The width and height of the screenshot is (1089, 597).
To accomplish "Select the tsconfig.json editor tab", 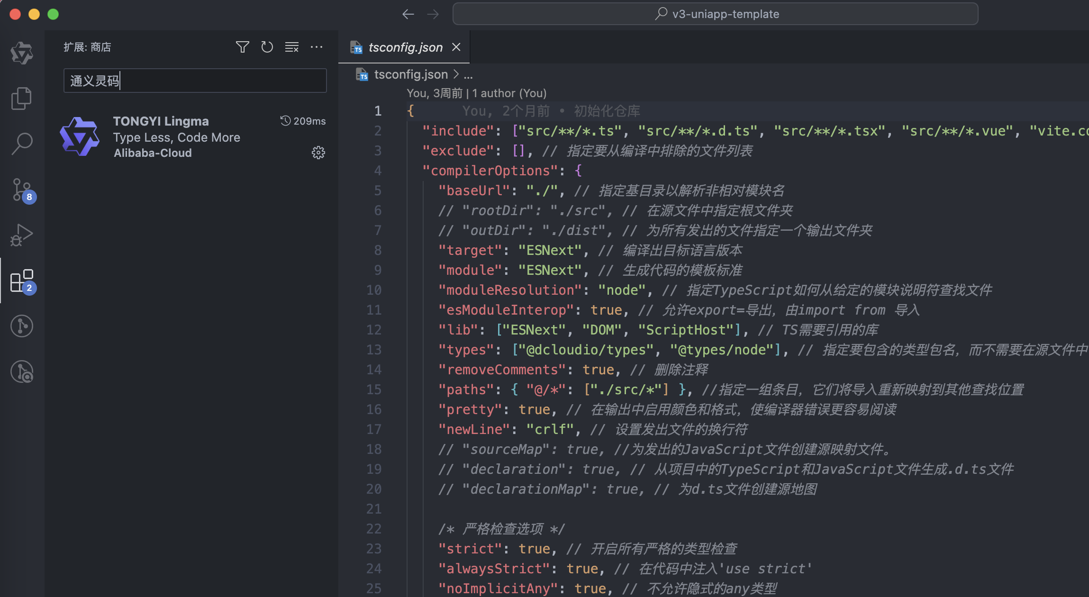I will pyautogui.click(x=405, y=47).
